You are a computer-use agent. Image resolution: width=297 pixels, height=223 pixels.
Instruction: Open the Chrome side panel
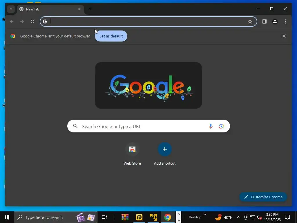(265, 21)
